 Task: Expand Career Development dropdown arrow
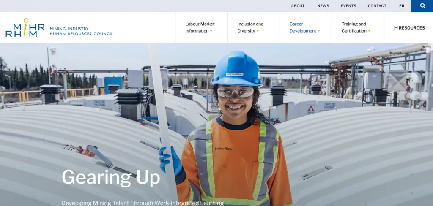[x=318, y=31]
